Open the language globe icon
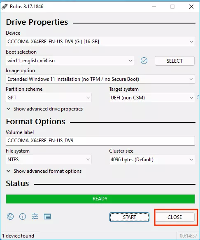The image size is (200, 240). point(10,216)
